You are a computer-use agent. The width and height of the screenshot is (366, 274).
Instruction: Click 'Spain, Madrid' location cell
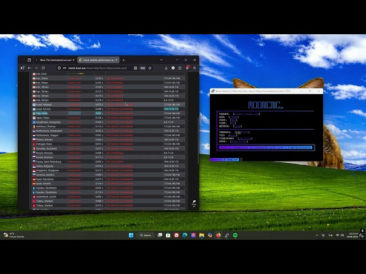pos(43,184)
